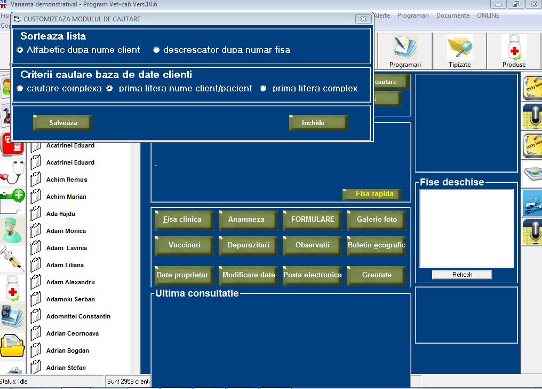Select client Adam Monica in the list

point(66,231)
